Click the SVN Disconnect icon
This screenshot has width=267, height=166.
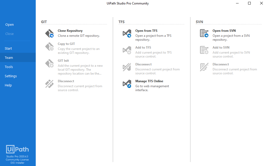pyautogui.click(x=204, y=67)
